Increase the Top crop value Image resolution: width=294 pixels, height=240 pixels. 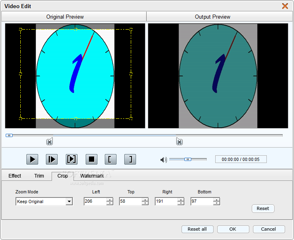(x=145, y=199)
